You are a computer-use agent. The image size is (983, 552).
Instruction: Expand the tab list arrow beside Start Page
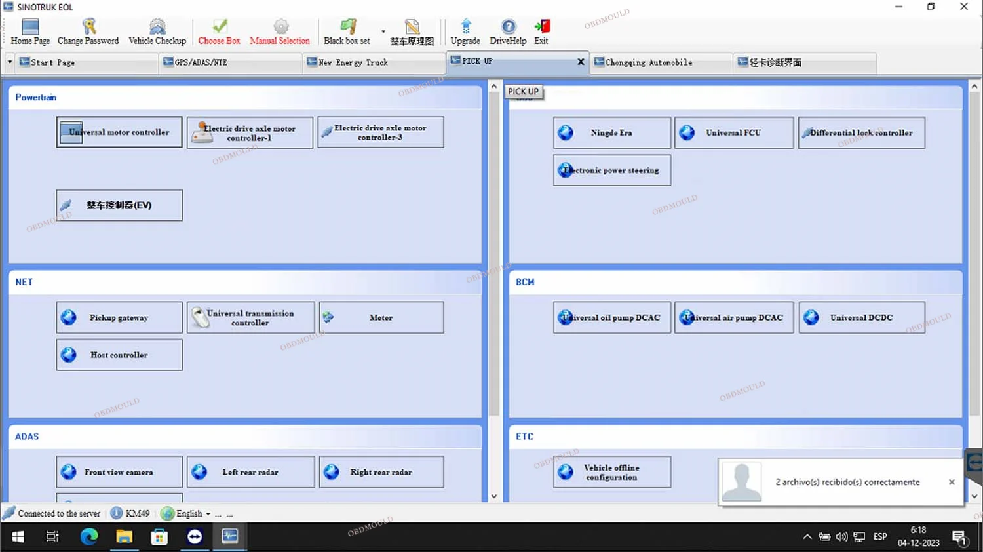pos(10,62)
